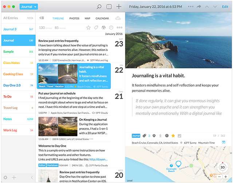The image size is (233, 183).
Task: Toggle the 3D map view
Action: [x=222, y=167]
